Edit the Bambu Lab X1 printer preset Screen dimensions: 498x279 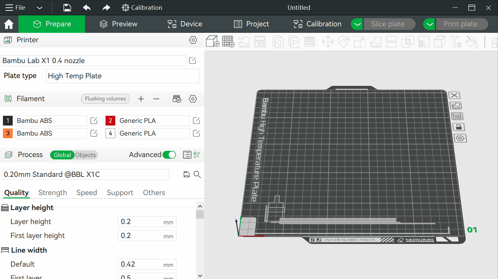click(192, 61)
